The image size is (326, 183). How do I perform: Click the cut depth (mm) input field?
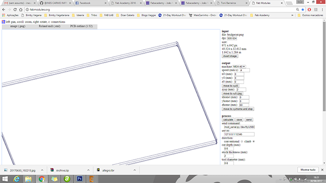click(229, 149)
